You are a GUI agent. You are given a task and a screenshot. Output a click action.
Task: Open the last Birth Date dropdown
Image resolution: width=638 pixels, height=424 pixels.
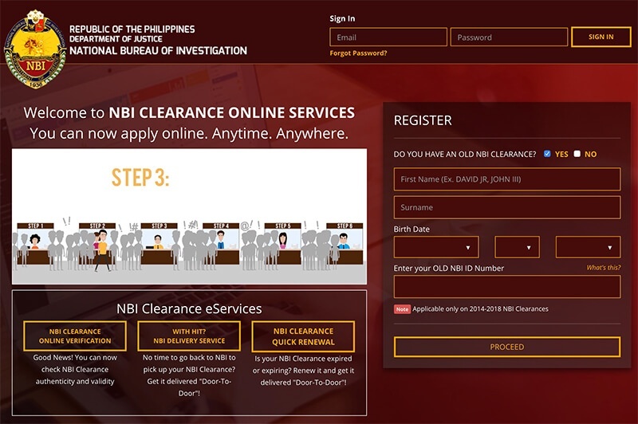[588, 247]
